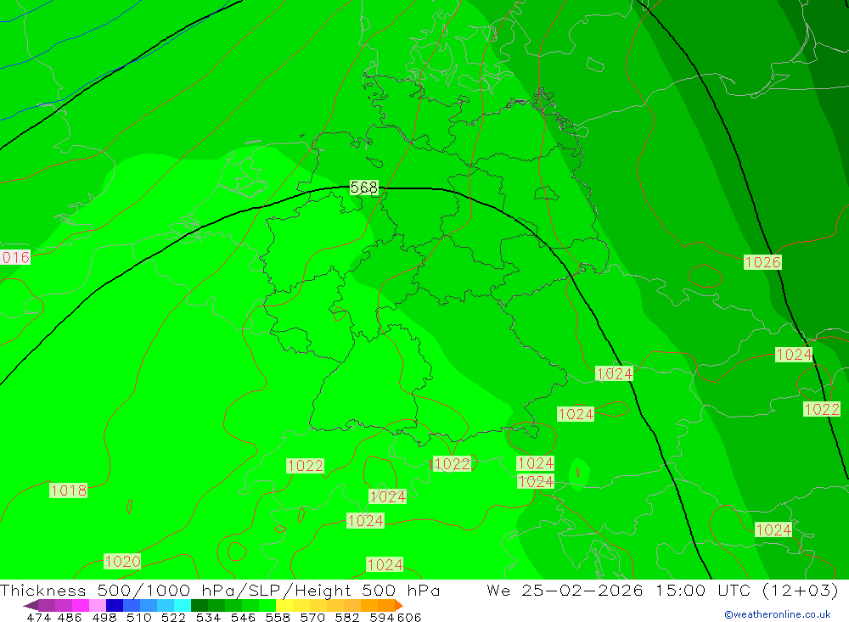Click the '15:00 UTC' time text

click(x=703, y=590)
